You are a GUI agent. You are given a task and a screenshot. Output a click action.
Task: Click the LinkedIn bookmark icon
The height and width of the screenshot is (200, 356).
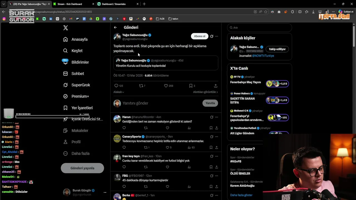(x=51, y=19)
